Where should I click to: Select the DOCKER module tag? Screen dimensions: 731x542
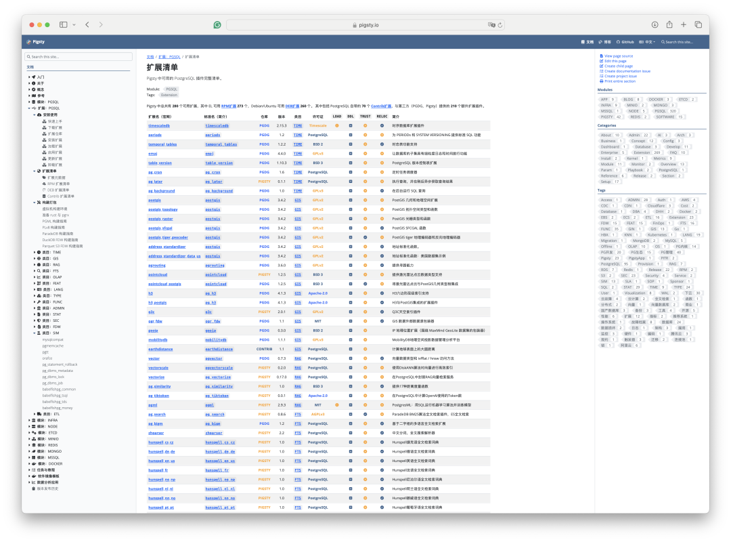659,100
